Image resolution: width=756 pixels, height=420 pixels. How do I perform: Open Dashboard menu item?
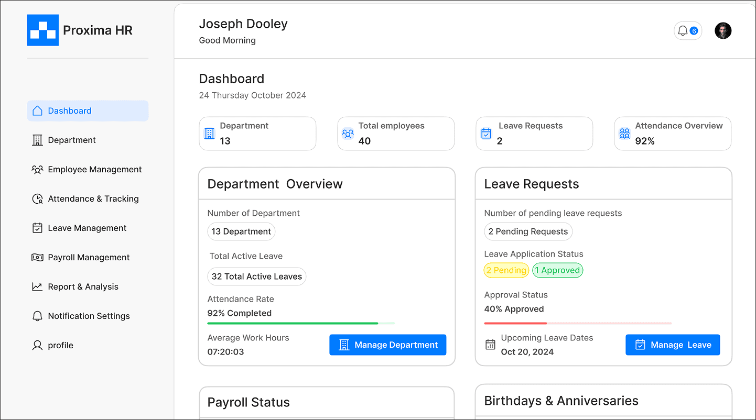(x=88, y=110)
